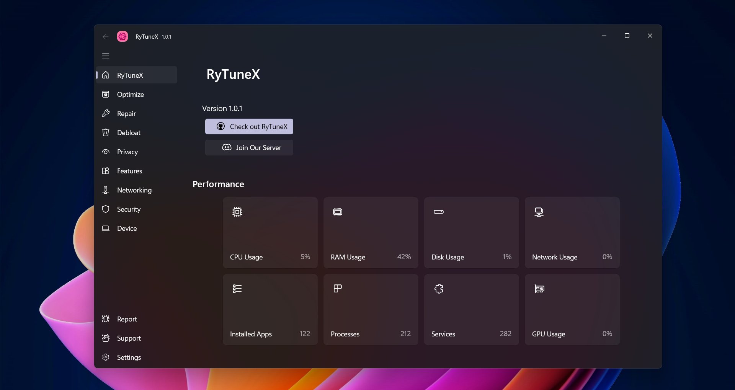Click the RAM Usage memory icon

pos(338,212)
